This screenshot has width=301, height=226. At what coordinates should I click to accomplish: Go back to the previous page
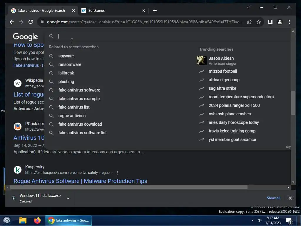12,22
